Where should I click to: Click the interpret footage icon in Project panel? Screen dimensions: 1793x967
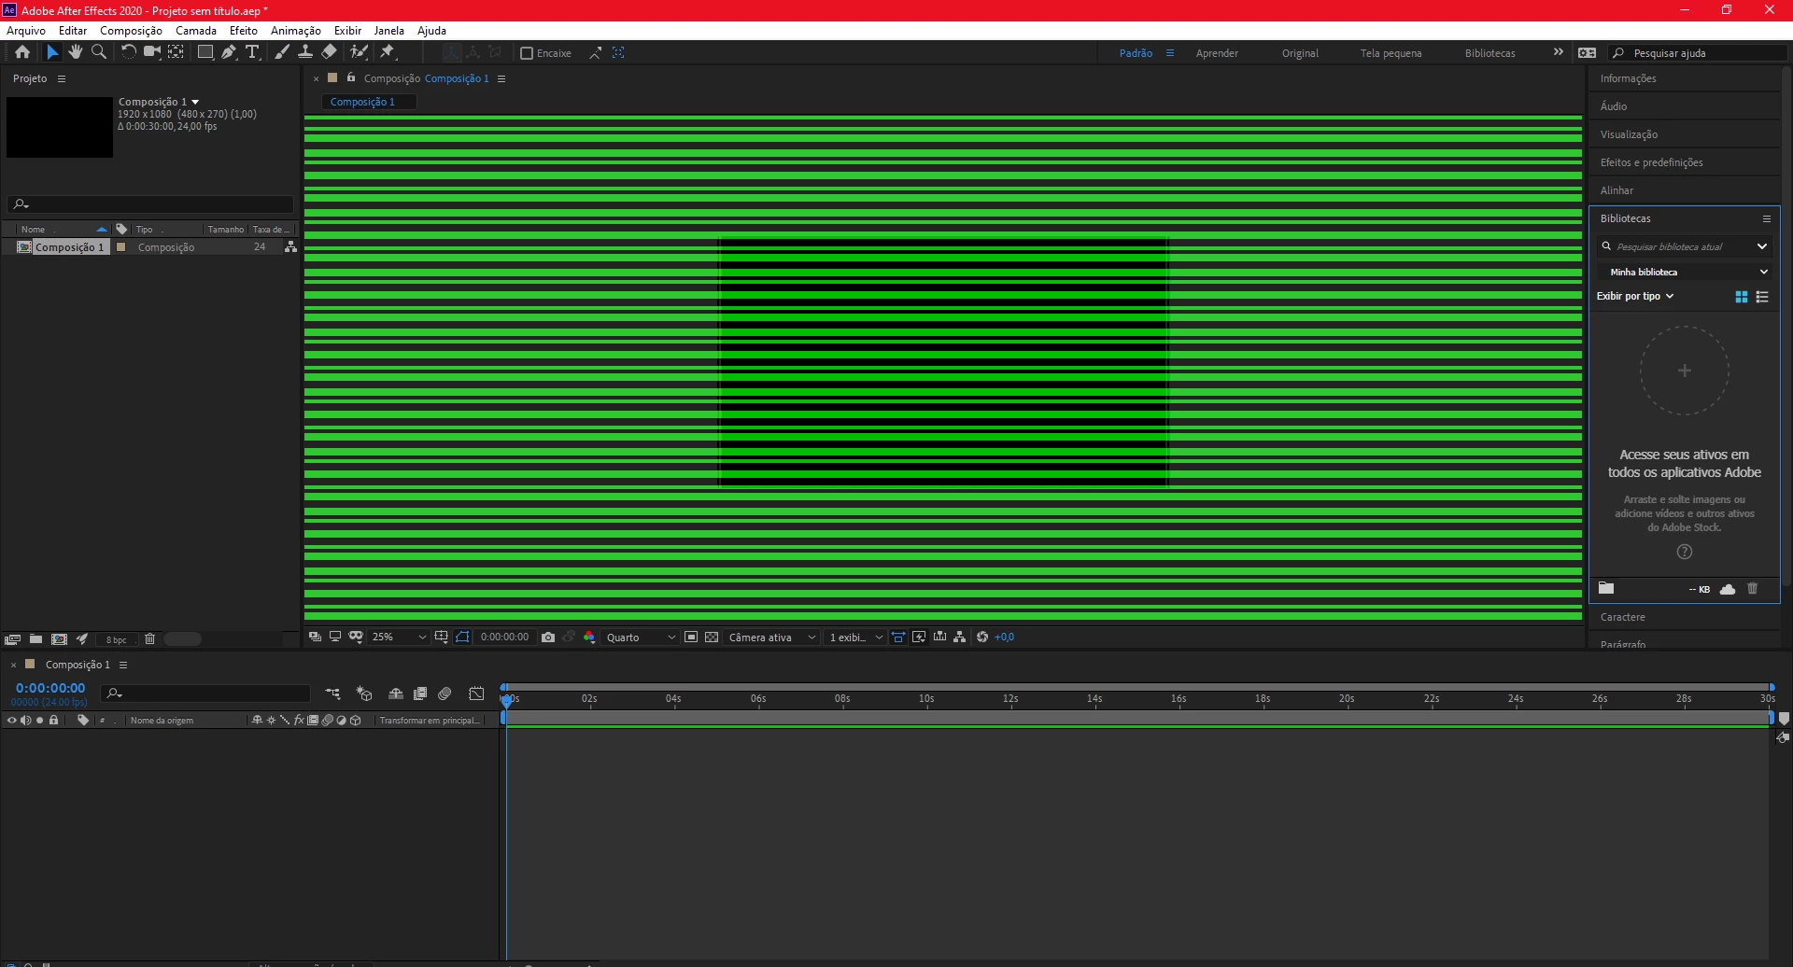12,639
